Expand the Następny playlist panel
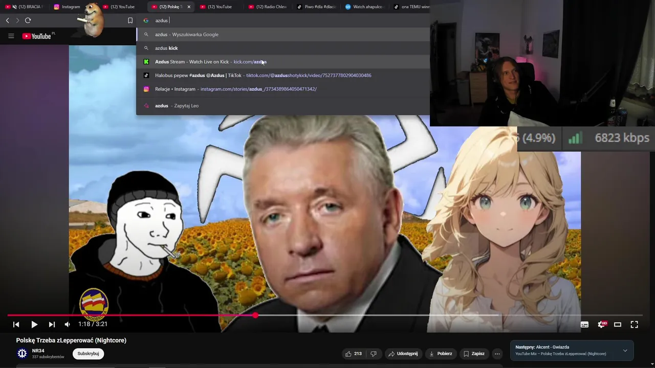 (x=625, y=351)
